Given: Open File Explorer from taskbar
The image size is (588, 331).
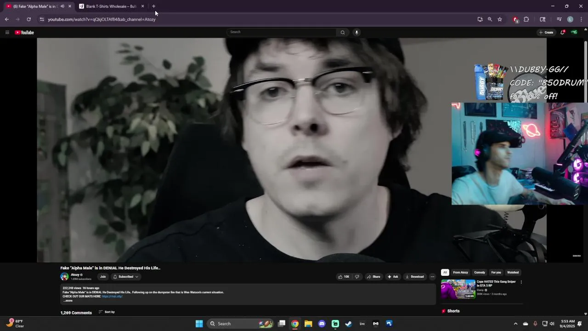Looking at the screenshot, I should click(x=308, y=324).
